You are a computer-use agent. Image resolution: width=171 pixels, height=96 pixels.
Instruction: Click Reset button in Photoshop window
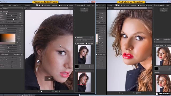point(164,11)
